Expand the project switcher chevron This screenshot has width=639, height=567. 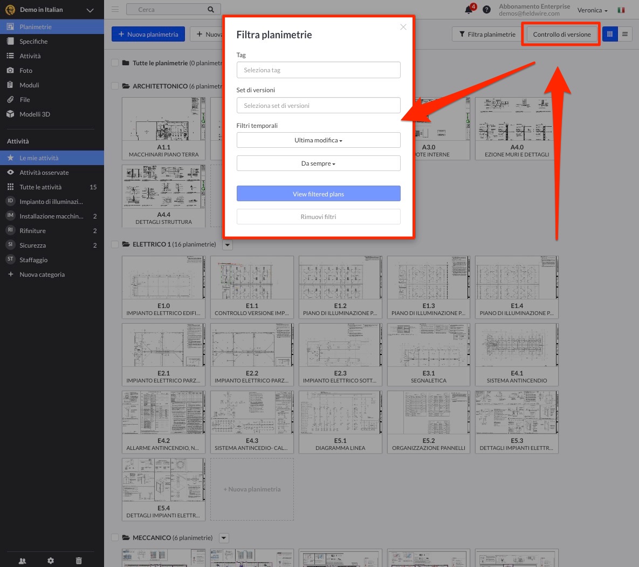[x=90, y=10]
